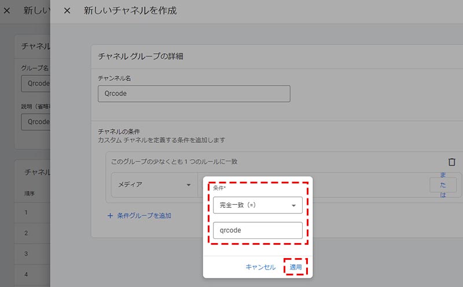Click the 条件グループを追加 link text

pyautogui.click(x=144, y=216)
